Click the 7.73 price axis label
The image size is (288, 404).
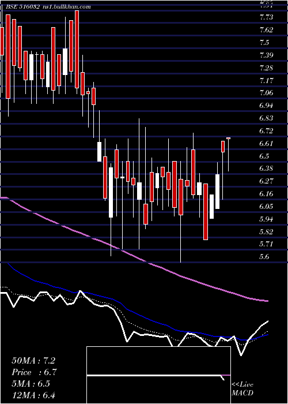(x=266, y=17)
